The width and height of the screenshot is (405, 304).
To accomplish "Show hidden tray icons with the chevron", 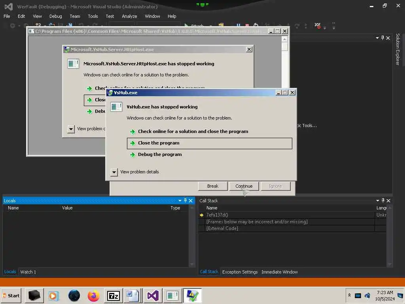I will point(350,295).
